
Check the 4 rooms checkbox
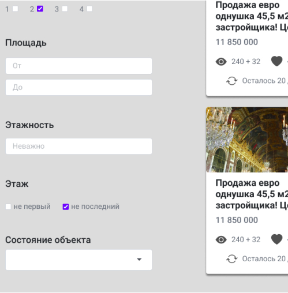point(89,9)
